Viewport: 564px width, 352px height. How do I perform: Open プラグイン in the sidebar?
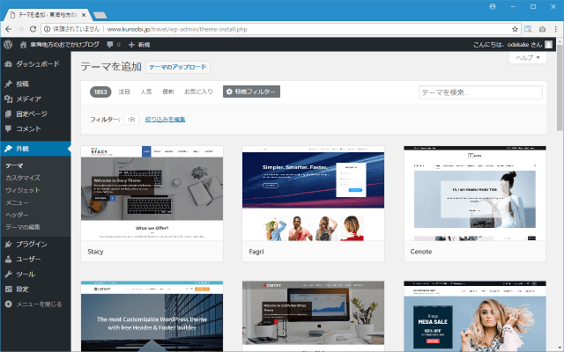tap(35, 245)
